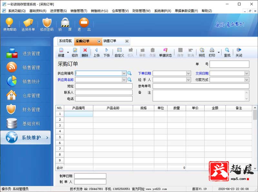Image resolution: width=258 pixels, height=192 pixels.
Task: Open the 系统功能(Q) menu
Action: tap(17, 11)
